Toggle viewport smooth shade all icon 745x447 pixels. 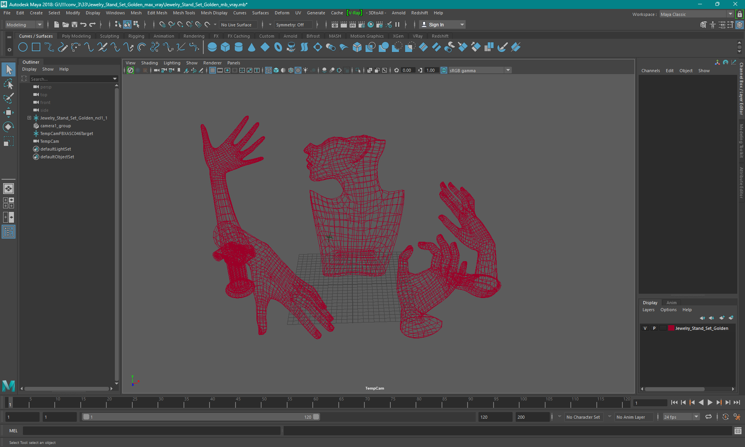click(276, 70)
